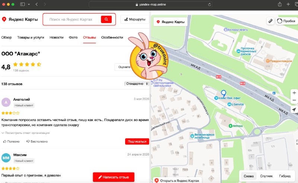This screenshot has width=298, height=183.
Task: Toggle the Safari sidebar button
Action: tap(22, 4)
